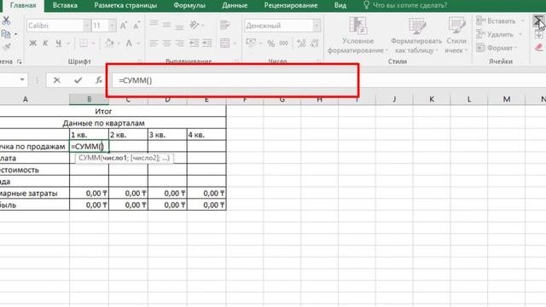Screen dimensions: 546x307
Task: Open the font size 11 dropdown
Action: coord(112,26)
